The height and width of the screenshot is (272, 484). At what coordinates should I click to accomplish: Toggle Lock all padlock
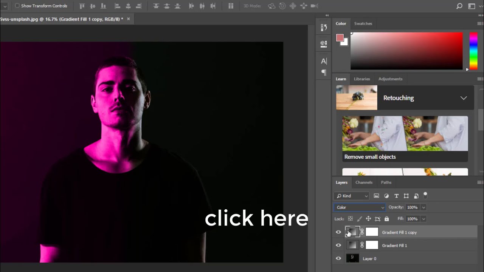(x=386, y=219)
